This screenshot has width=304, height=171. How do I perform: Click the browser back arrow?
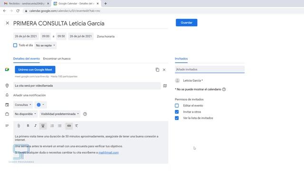click(4, 11)
